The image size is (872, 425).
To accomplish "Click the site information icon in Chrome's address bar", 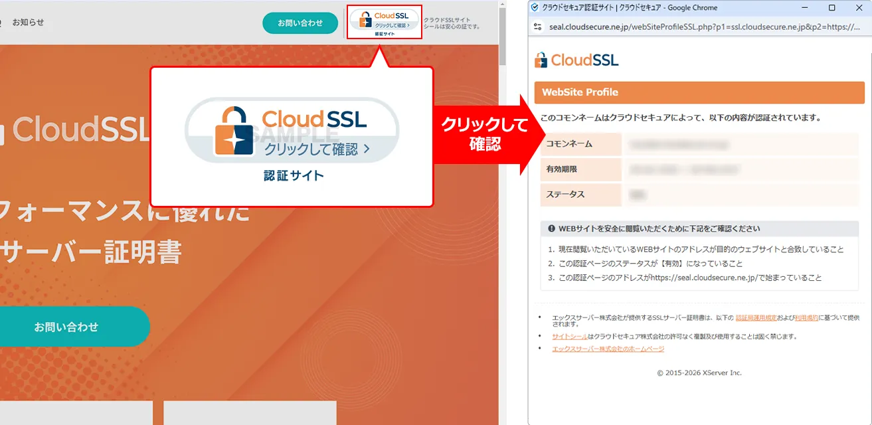I will (x=535, y=28).
